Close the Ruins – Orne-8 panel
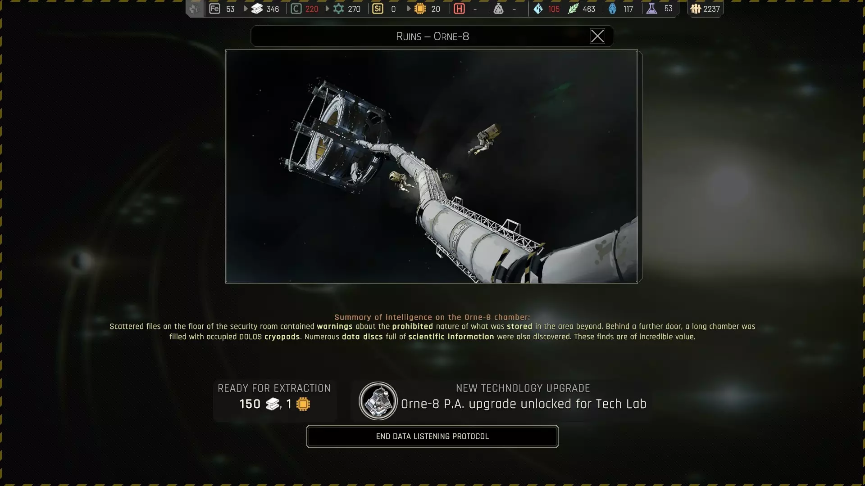The height and width of the screenshot is (486, 865). [597, 36]
